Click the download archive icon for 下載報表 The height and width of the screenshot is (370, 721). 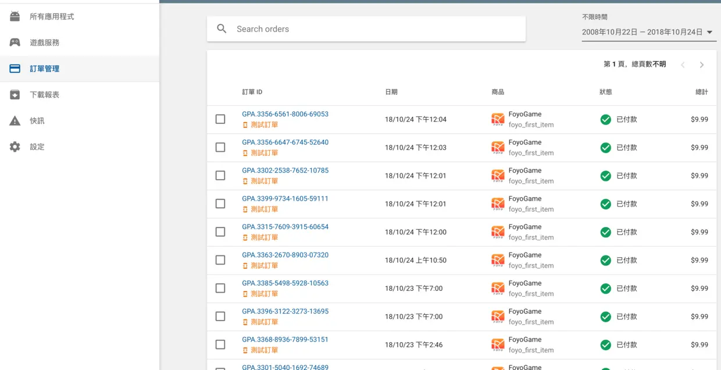pos(15,95)
